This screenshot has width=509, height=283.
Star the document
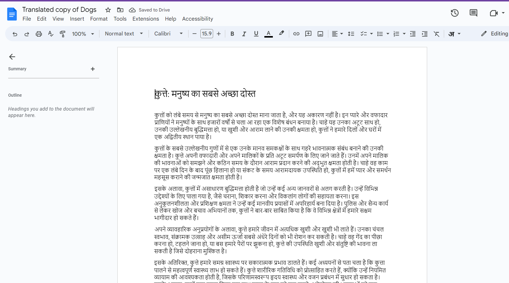tap(108, 10)
